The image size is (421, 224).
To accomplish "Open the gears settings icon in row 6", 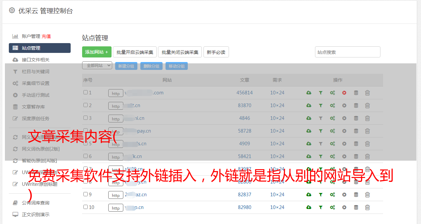I will pos(332,156).
